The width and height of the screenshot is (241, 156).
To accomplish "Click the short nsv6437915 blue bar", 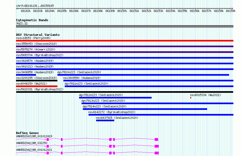I will click(x=105, y=120).
